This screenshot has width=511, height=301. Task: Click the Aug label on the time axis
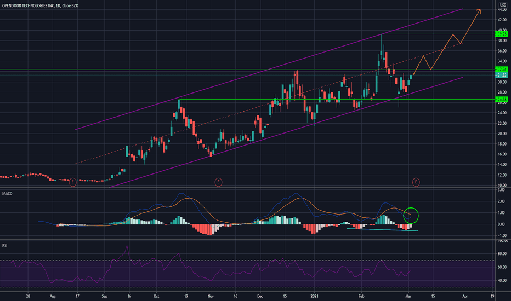point(53,297)
